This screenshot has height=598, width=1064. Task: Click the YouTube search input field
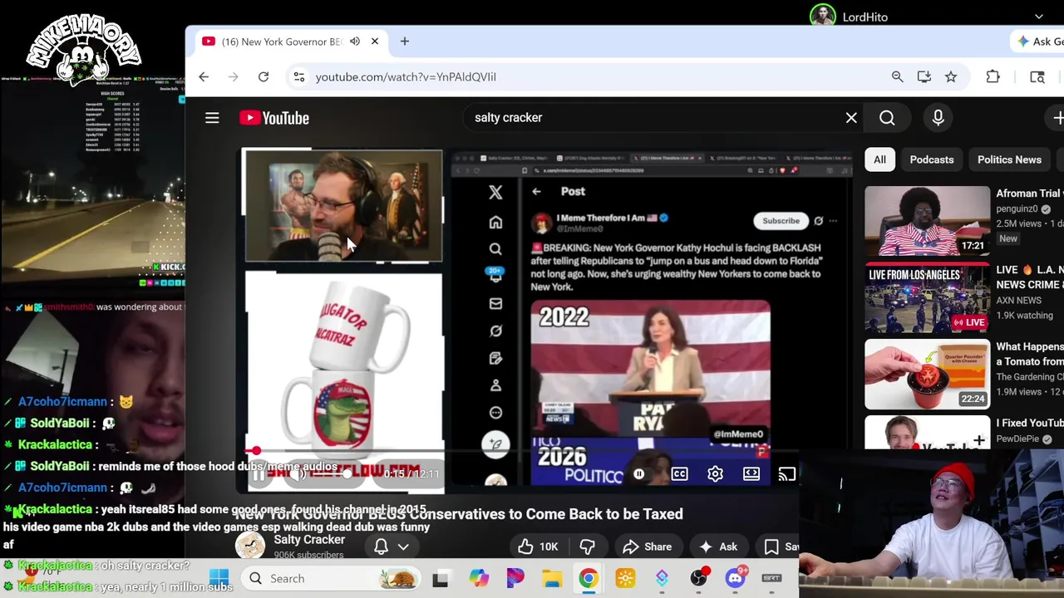click(x=653, y=118)
